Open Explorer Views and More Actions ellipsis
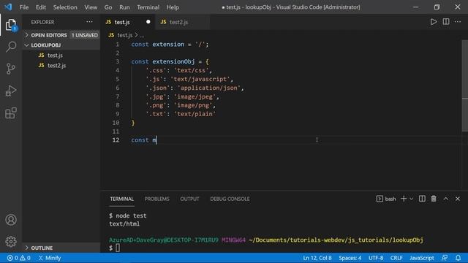Screen dimensions: 468x263 (89, 22)
